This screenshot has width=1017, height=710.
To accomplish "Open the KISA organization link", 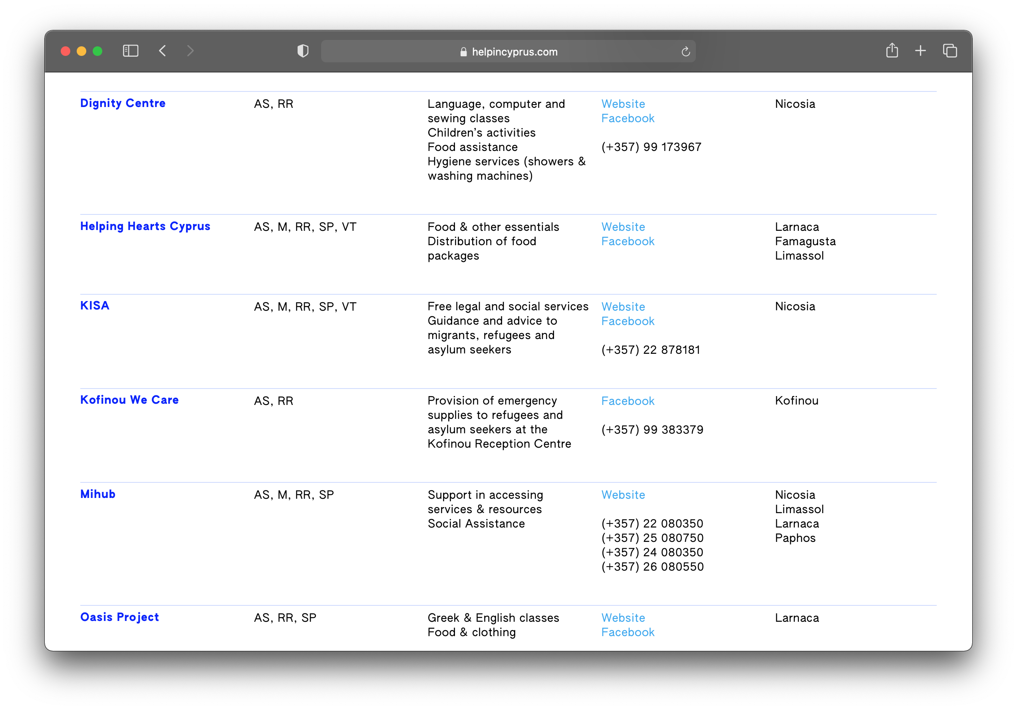I will click(x=95, y=305).
